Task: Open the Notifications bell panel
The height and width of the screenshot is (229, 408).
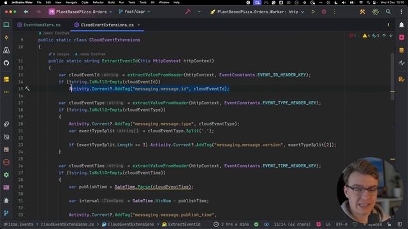Action: 402,25
